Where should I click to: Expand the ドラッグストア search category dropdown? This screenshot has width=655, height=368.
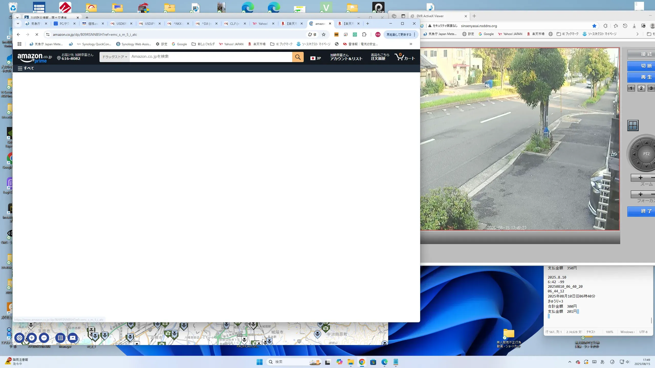tap(114, 57)
